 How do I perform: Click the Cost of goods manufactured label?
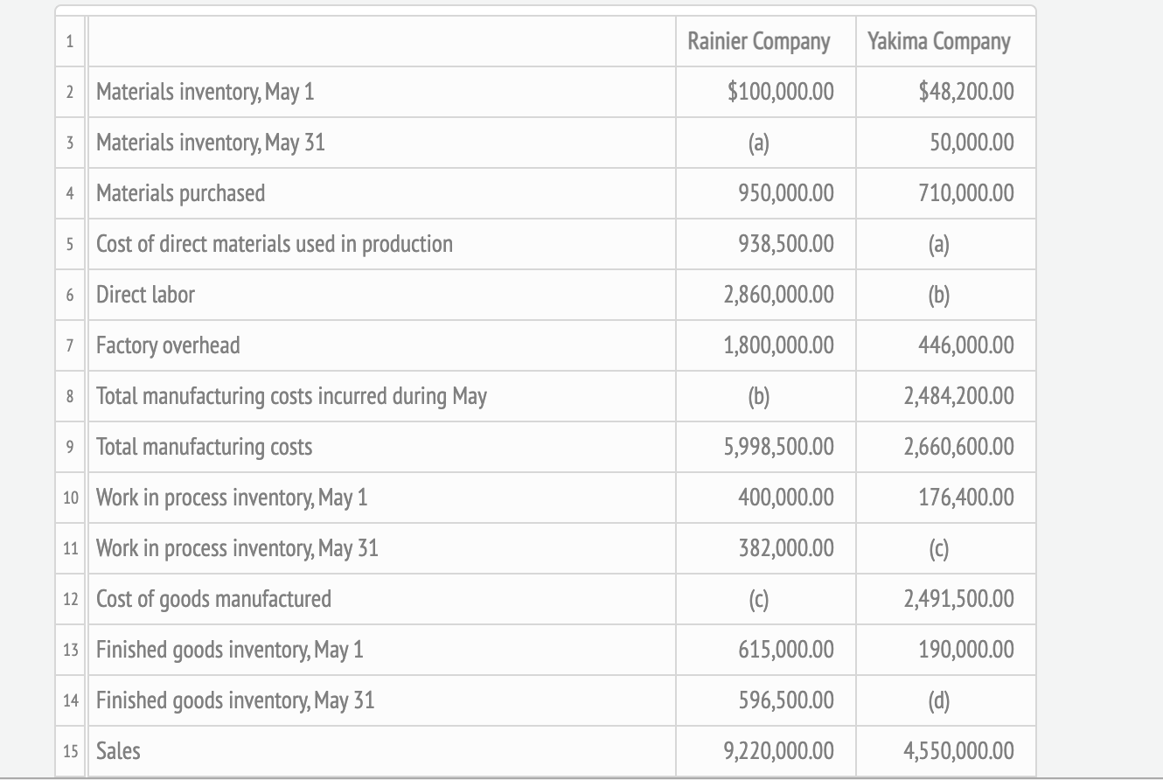pos(213,599)
